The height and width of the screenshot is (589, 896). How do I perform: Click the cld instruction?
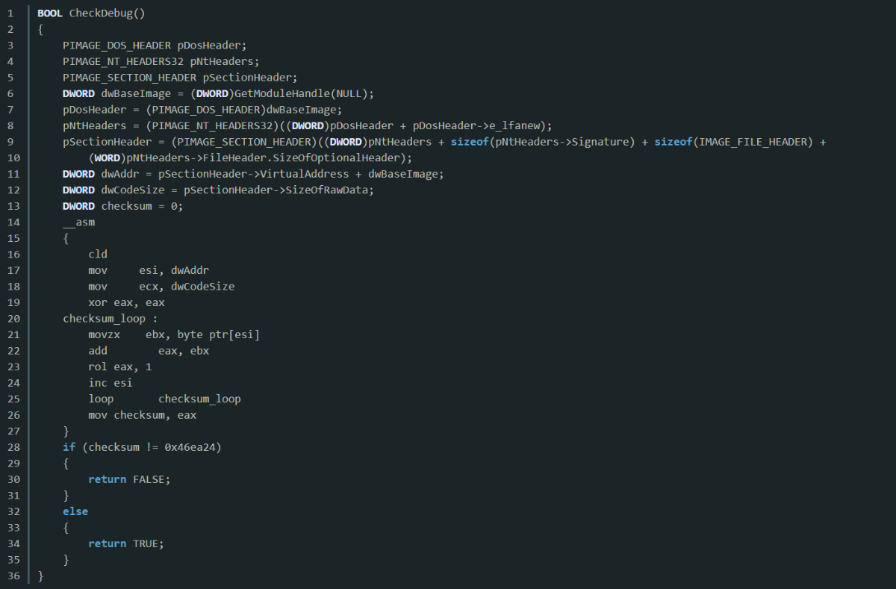point(98,255)
